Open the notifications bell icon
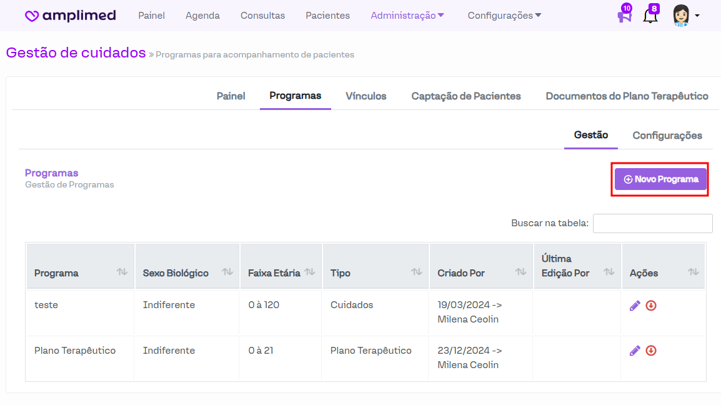This screenshot has height=405, width=721. point(650,16)
